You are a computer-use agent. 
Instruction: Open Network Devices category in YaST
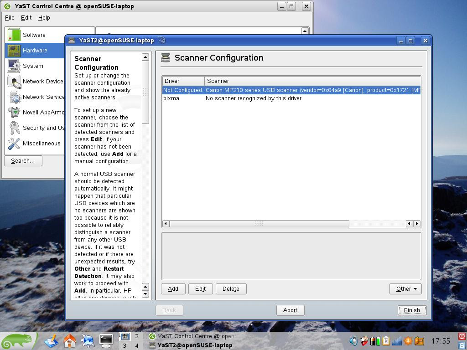pos(35,81)
